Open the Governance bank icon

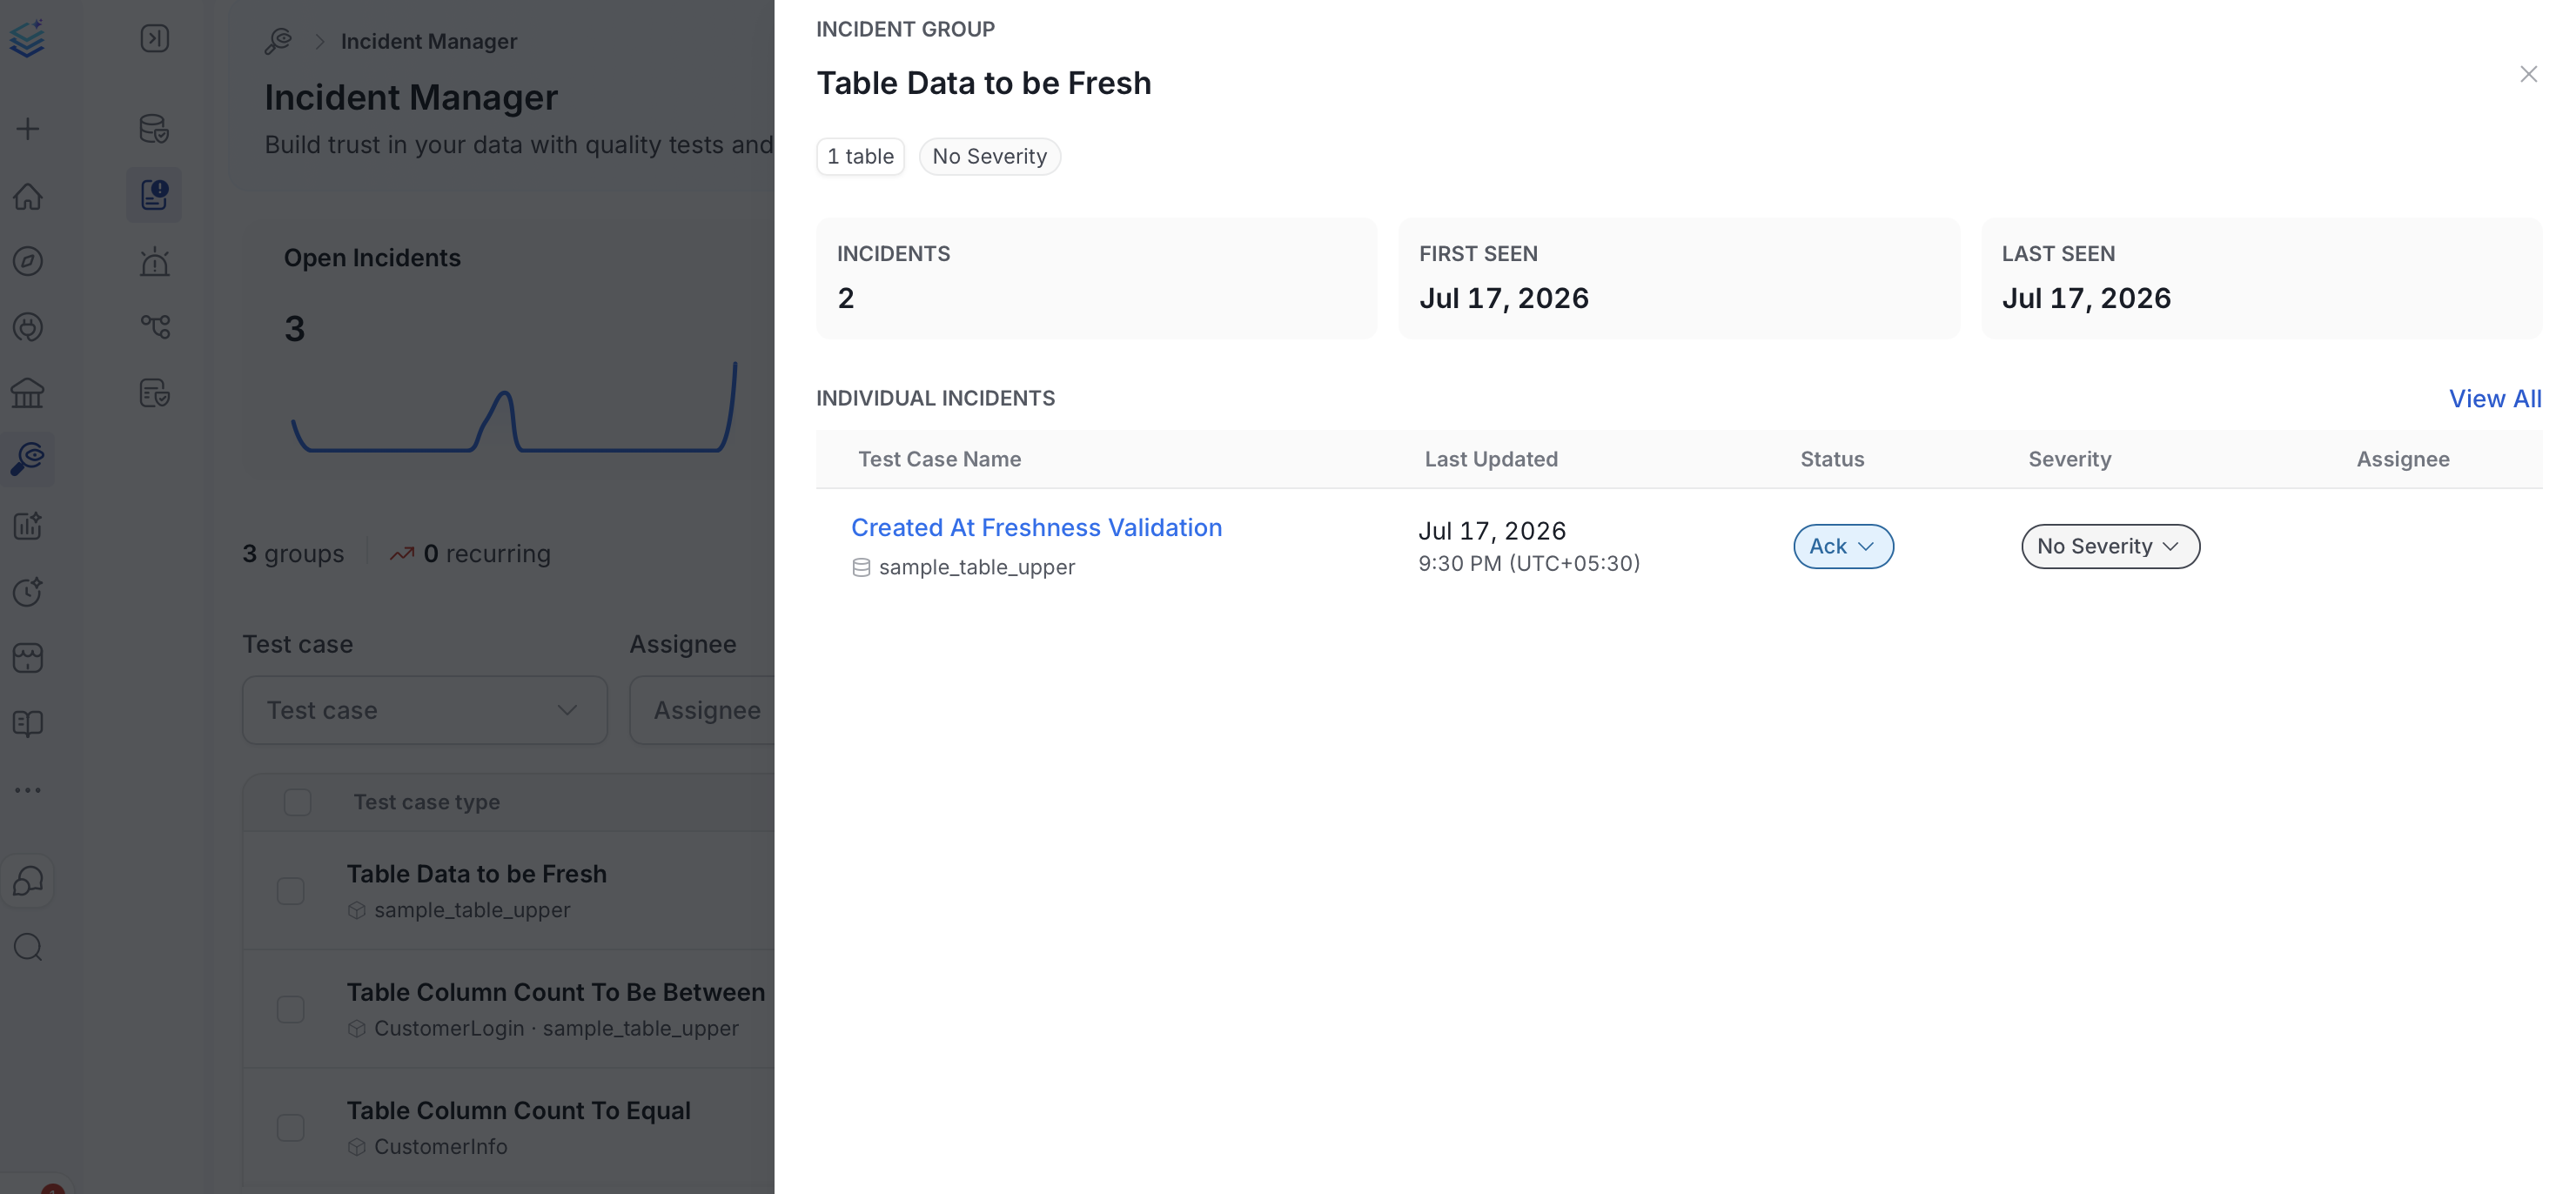point(28,393)
